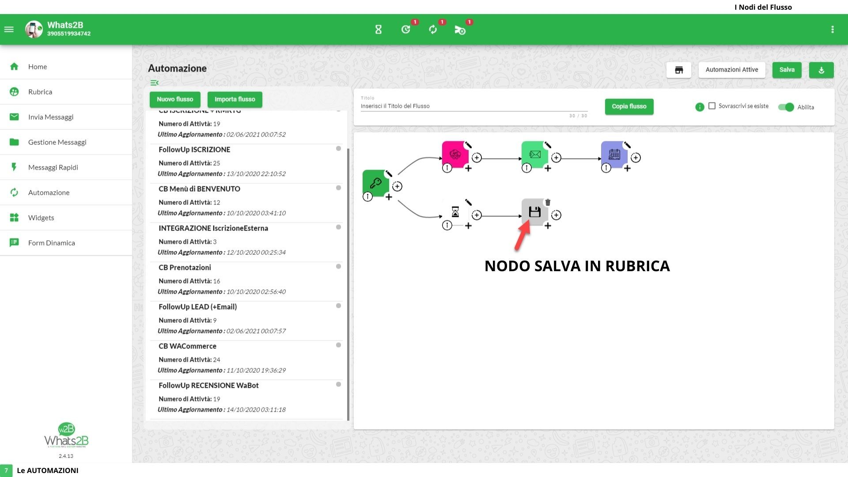Click the Nuovo flusso button
This screenshot has height=477, width=848.
(175, 99)
